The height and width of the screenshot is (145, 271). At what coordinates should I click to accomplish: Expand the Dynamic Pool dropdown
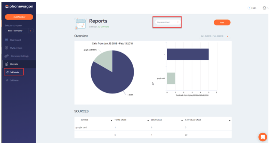point(167,22)
